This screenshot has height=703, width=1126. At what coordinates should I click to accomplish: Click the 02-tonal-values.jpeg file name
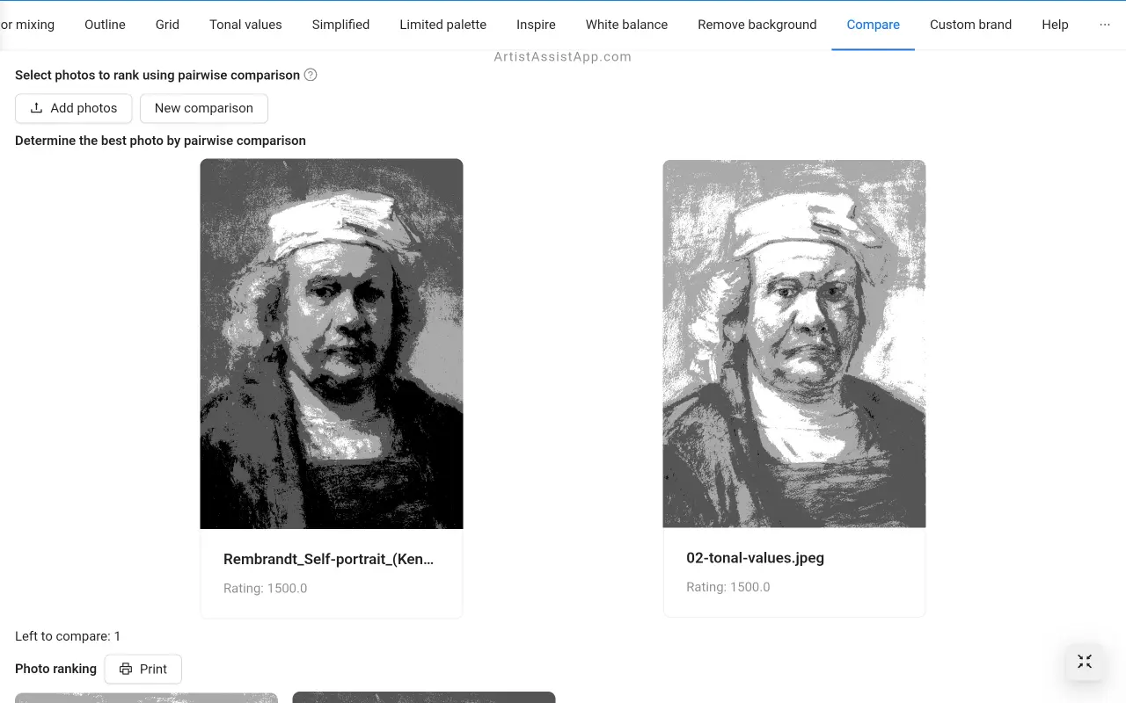pos(755,558)
